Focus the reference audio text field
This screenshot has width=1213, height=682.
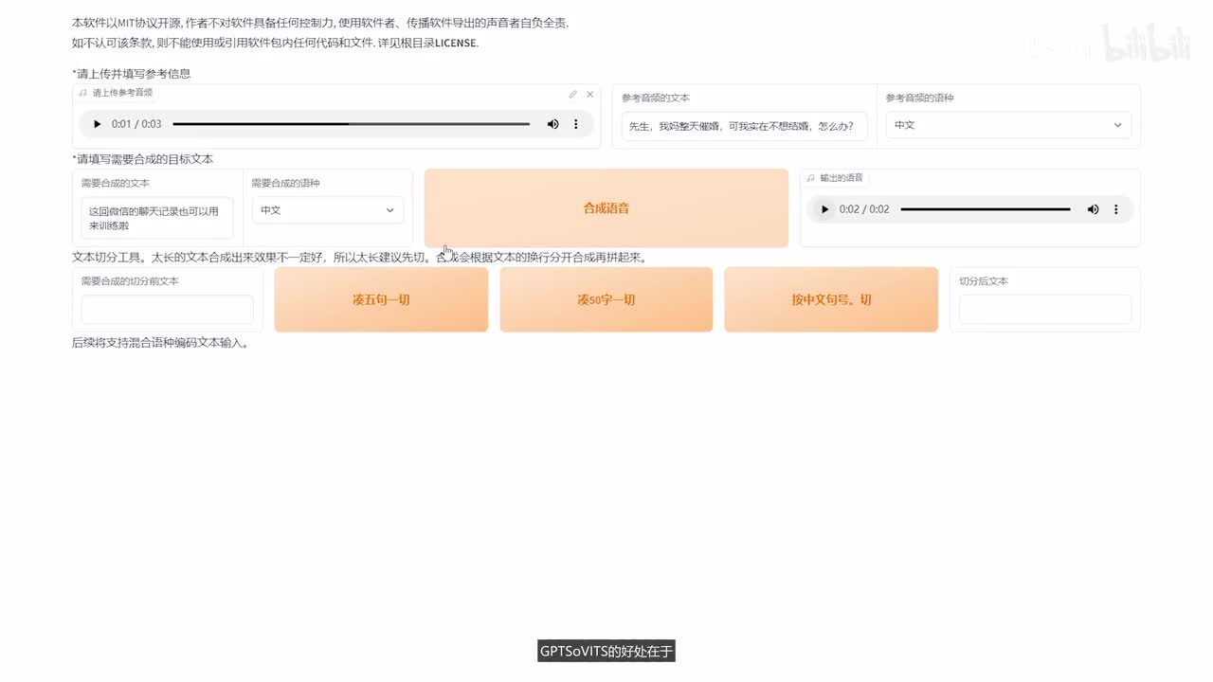pyautogui.click(x=744, y=125)
